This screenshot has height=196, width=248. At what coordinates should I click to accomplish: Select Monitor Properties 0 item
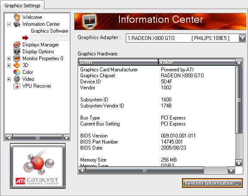click(43, 58)
